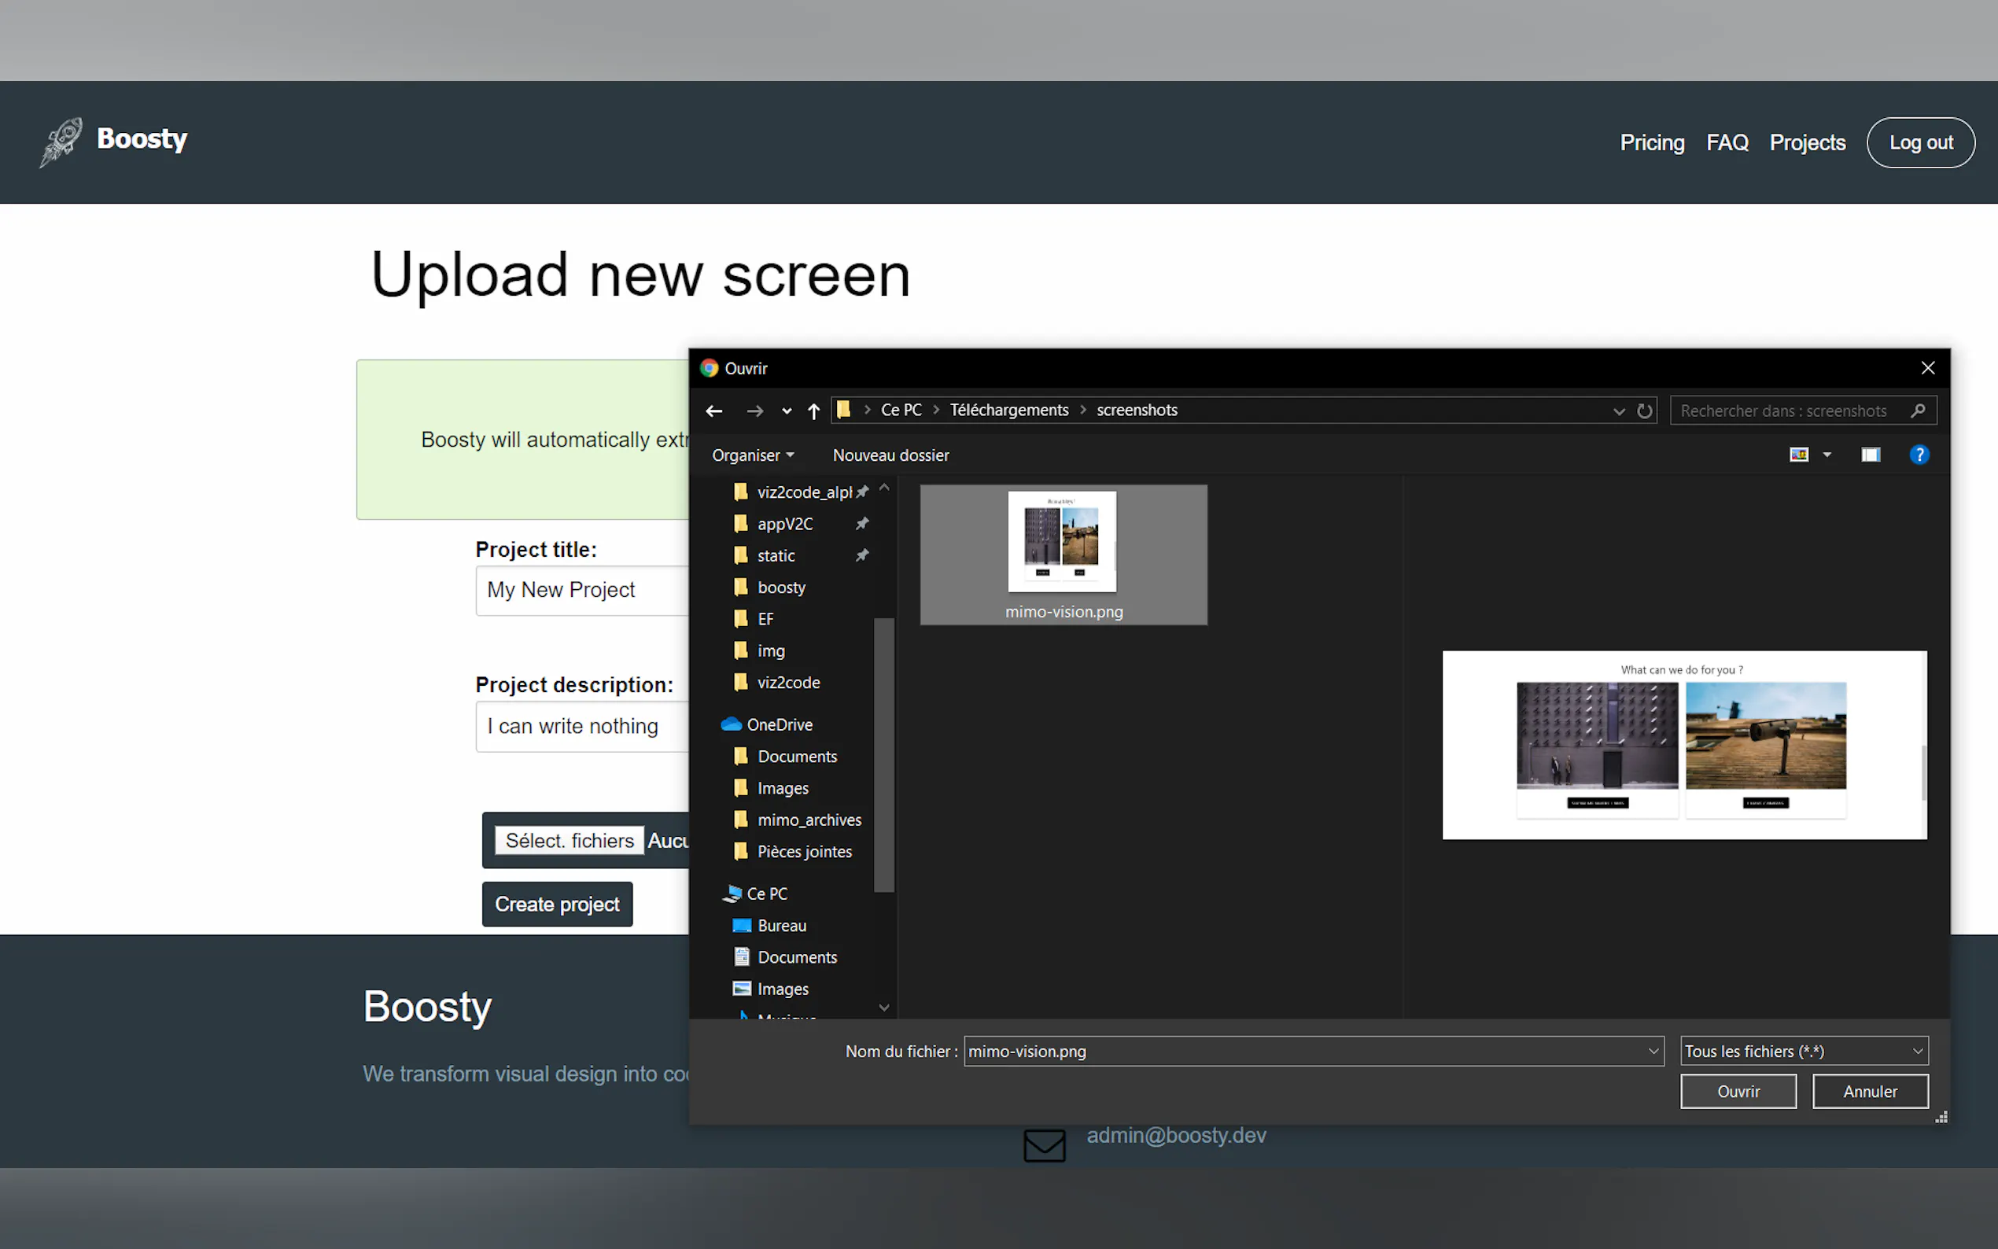
Task: Open recent locations dropdown arrow
Action: 787,411
